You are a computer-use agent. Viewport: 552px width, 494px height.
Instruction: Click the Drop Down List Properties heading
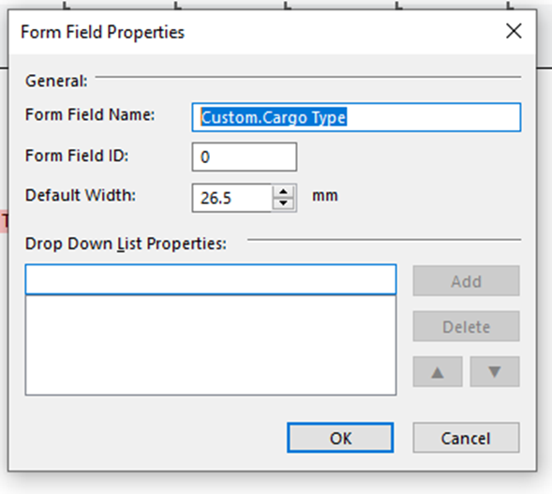(x=126, y=244)
